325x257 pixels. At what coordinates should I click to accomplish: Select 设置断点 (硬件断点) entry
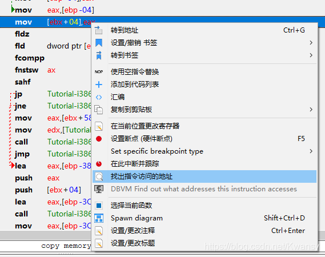pyautogui.click(x=204, y=139)
